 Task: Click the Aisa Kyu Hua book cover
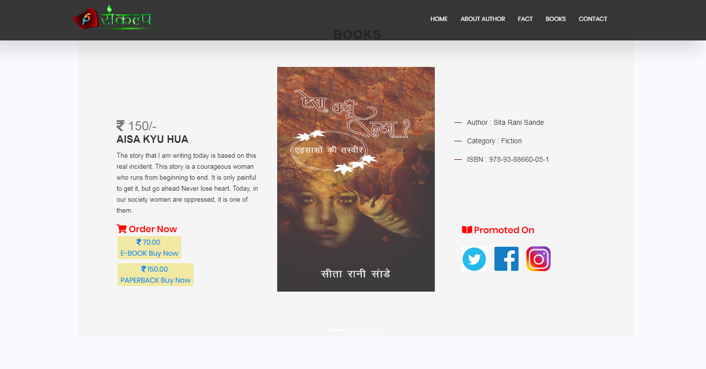(356, 179)
